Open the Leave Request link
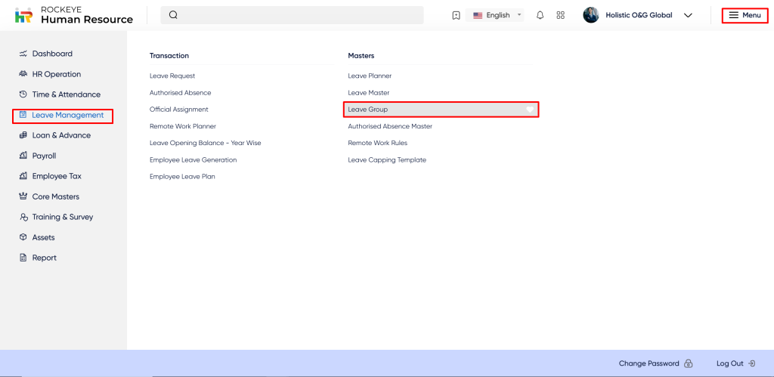Screen dimensions: 774x377 [172, 76]
